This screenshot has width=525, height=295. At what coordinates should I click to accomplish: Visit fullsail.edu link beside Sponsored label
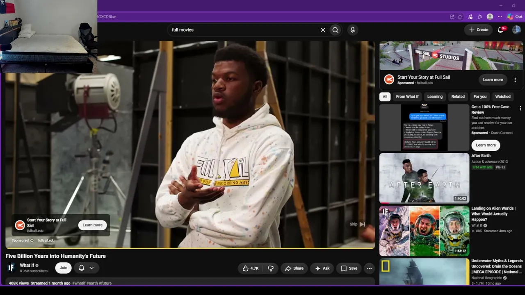(46, 241)
